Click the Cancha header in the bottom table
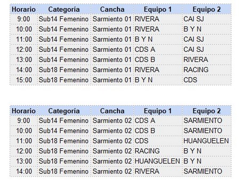Screen dimensions: 239x192 tap(112, 111)
